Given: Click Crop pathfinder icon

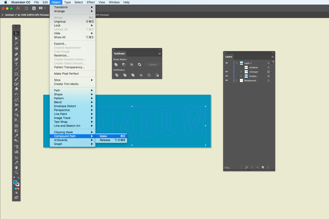Looking at the screenshot, I should tap(141, 75).
